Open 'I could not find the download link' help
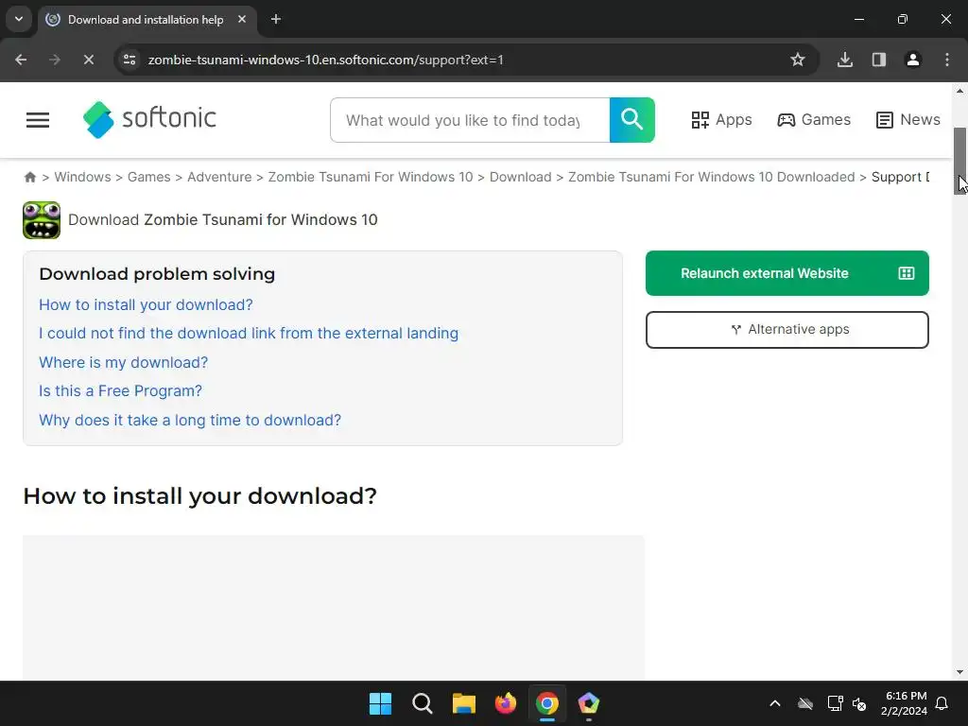 click(x=249, y=334)
